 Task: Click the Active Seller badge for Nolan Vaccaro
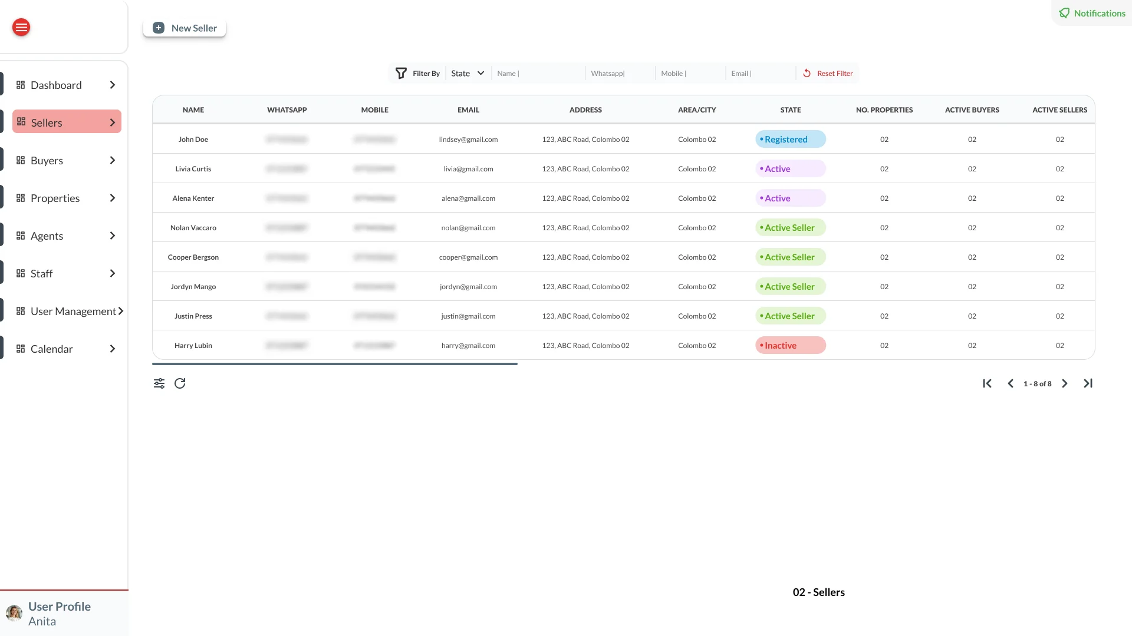(x=791, y=227)
